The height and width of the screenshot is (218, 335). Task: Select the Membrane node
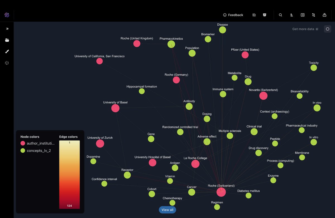pos(302,158)
